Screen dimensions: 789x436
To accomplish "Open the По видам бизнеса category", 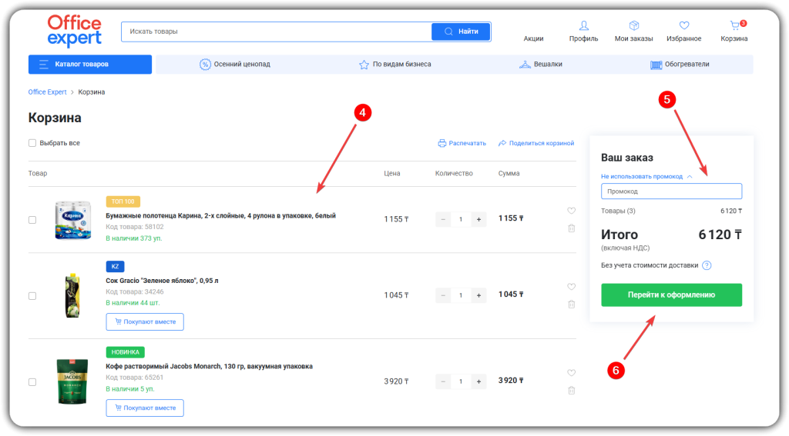I will (x=395, y=65).
